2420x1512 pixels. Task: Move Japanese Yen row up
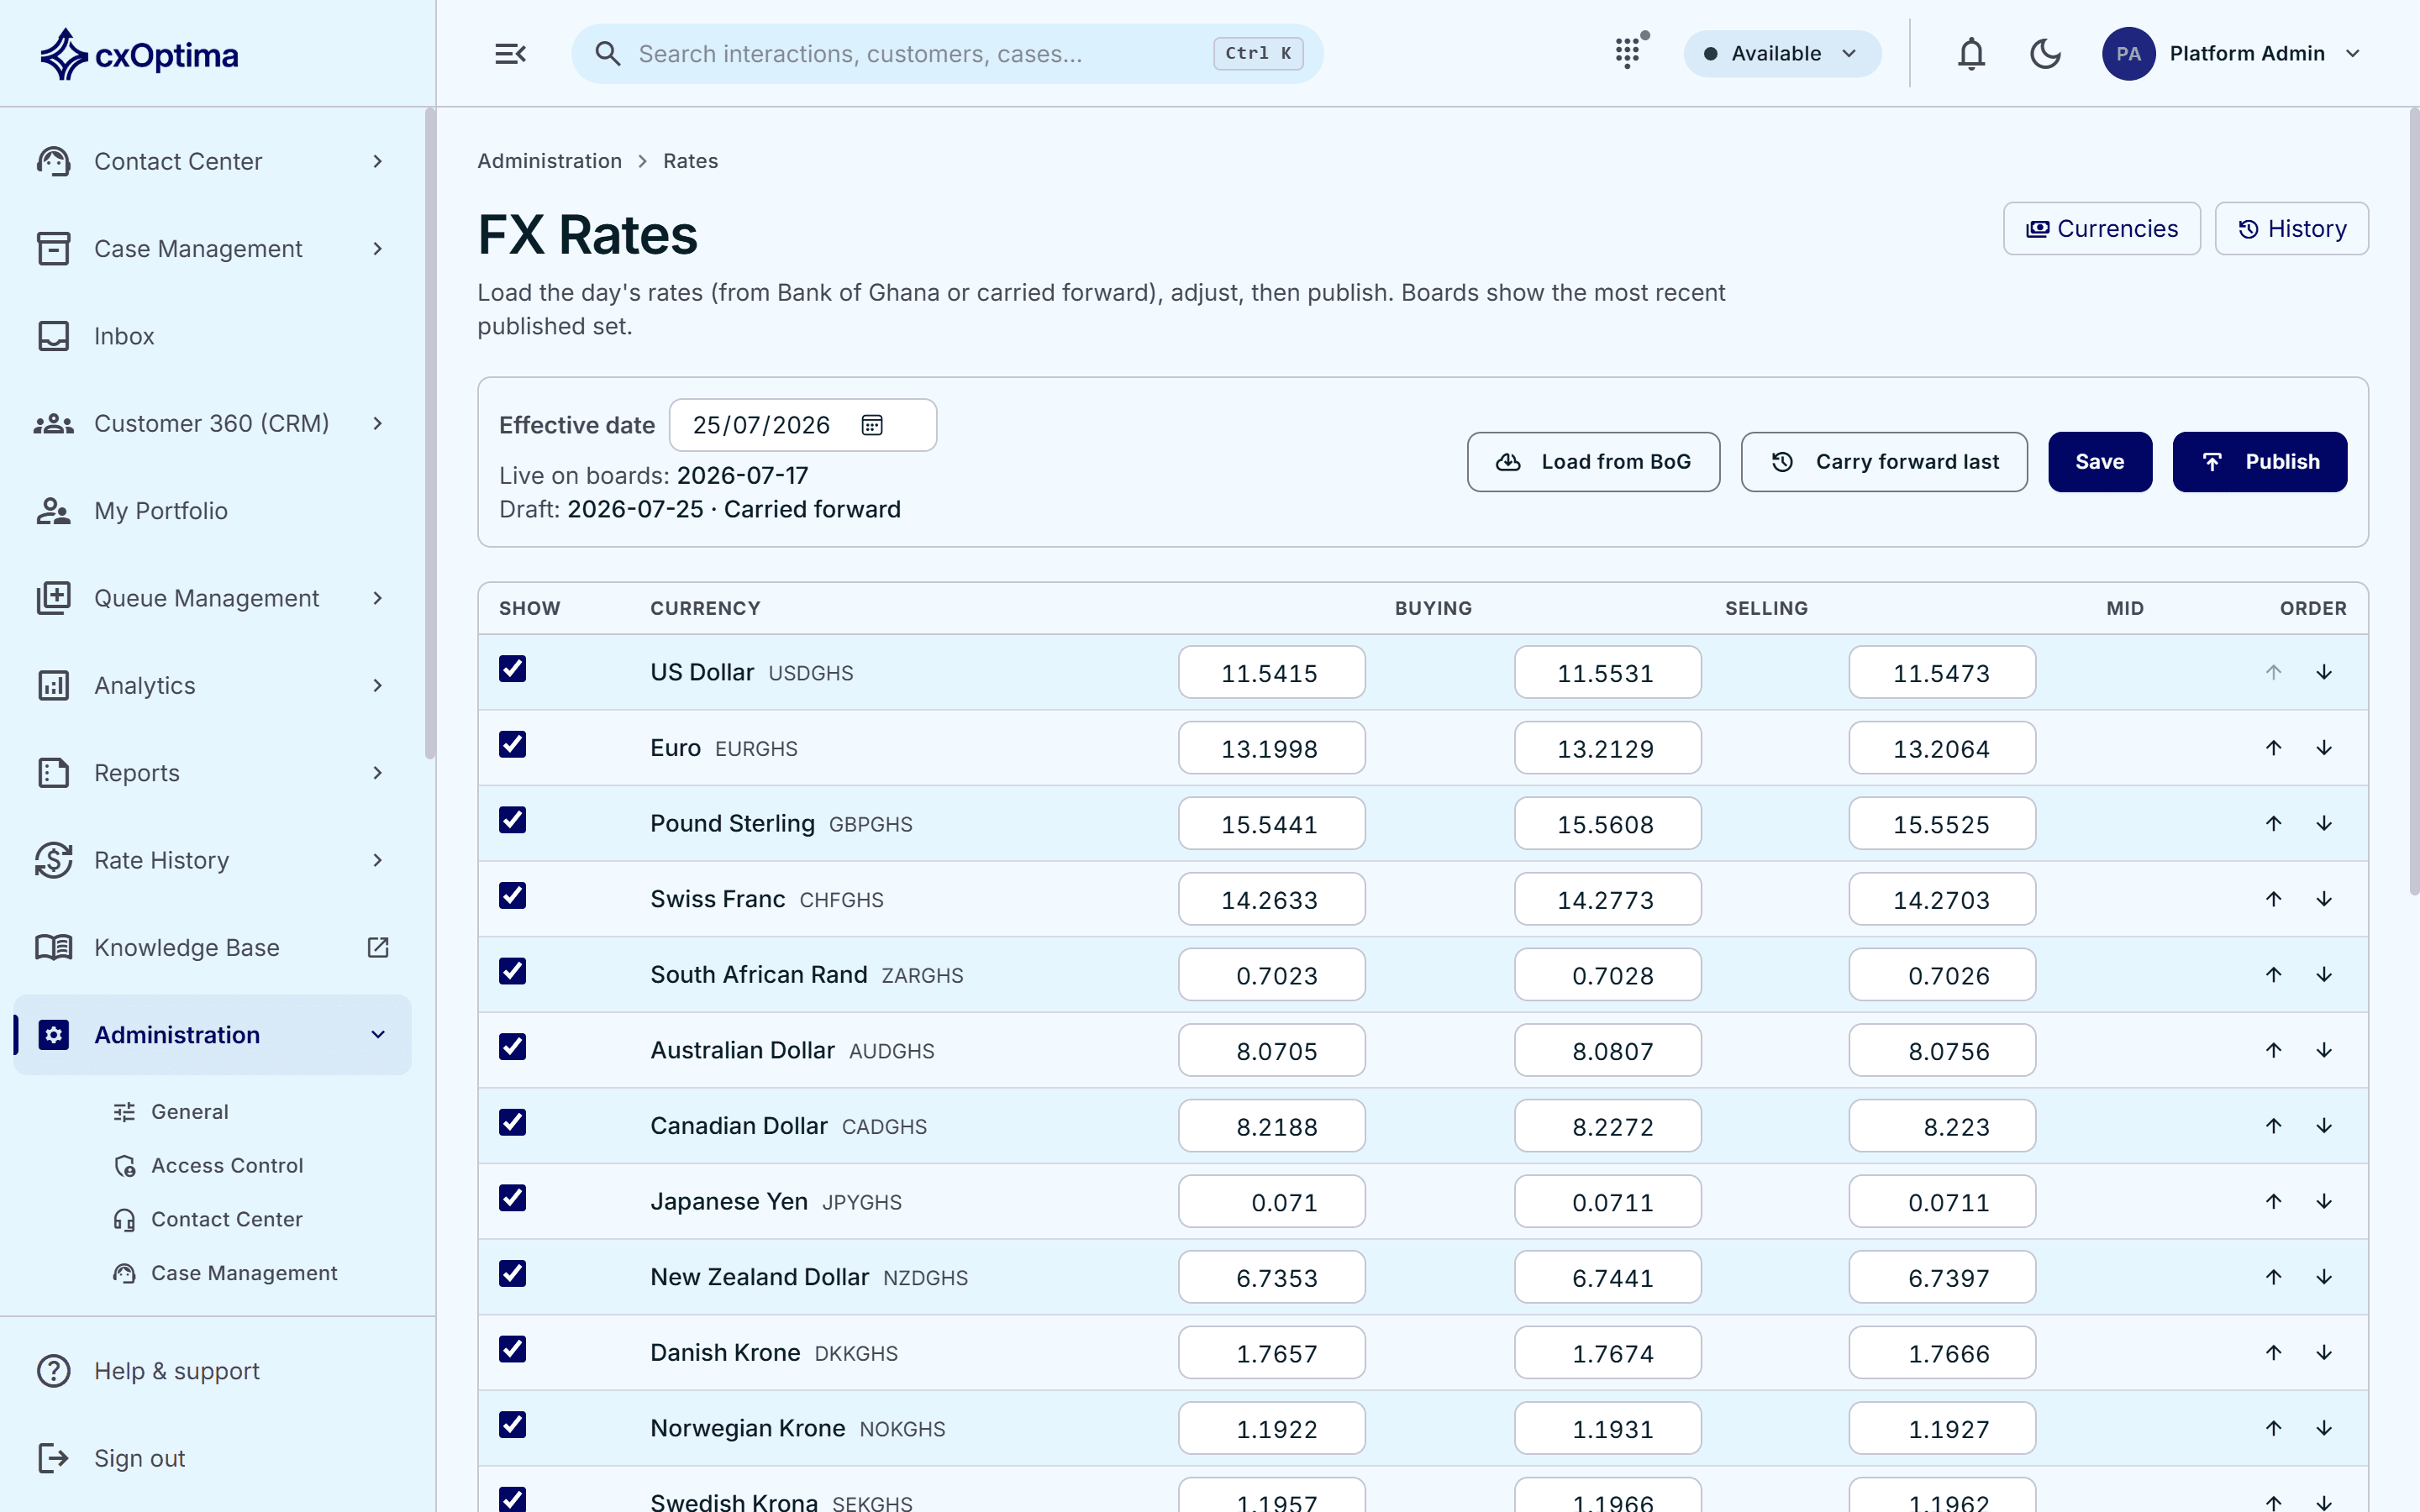click(x=2273, y=1201)
